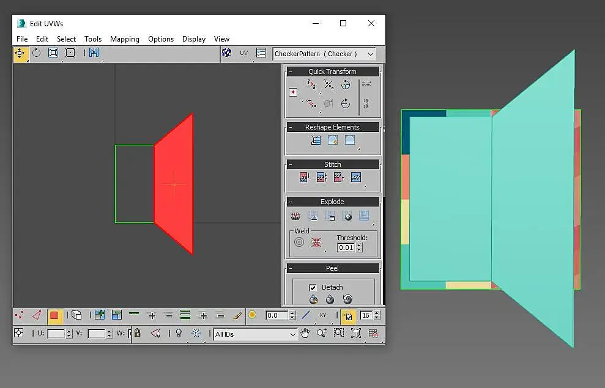The image size is (605, 388).
Task: Open the Options menu
Action: 161,39
